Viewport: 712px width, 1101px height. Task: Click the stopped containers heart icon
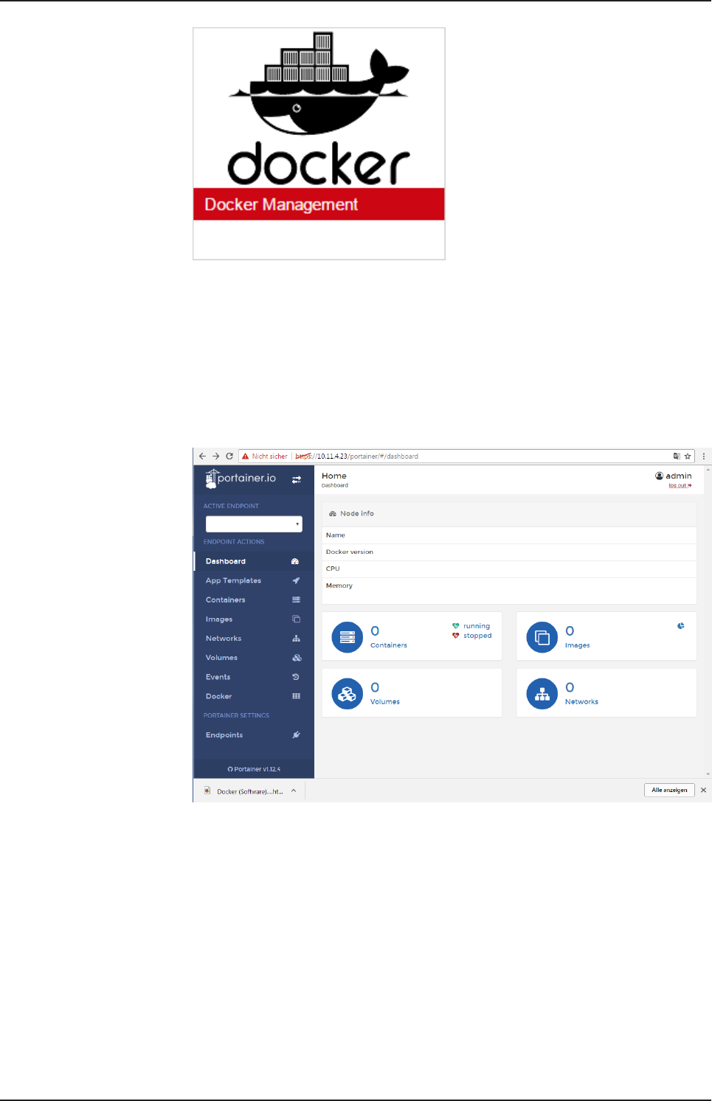coord(456,636)
